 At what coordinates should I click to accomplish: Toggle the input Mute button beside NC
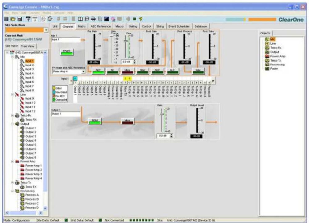tap(127, 71)
